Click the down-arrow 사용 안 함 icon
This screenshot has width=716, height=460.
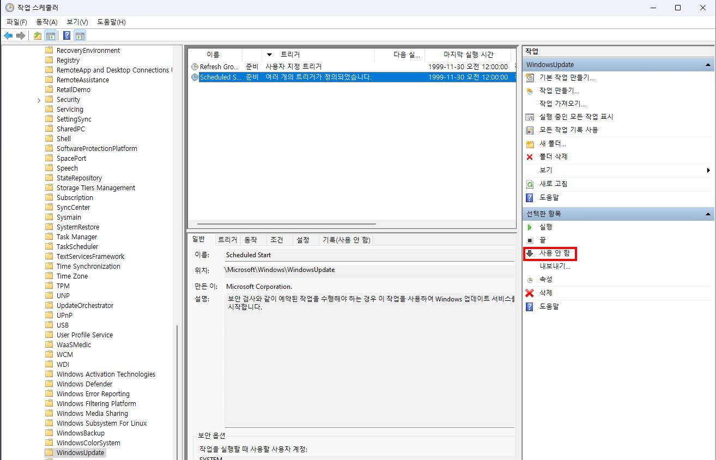(530, 253)
